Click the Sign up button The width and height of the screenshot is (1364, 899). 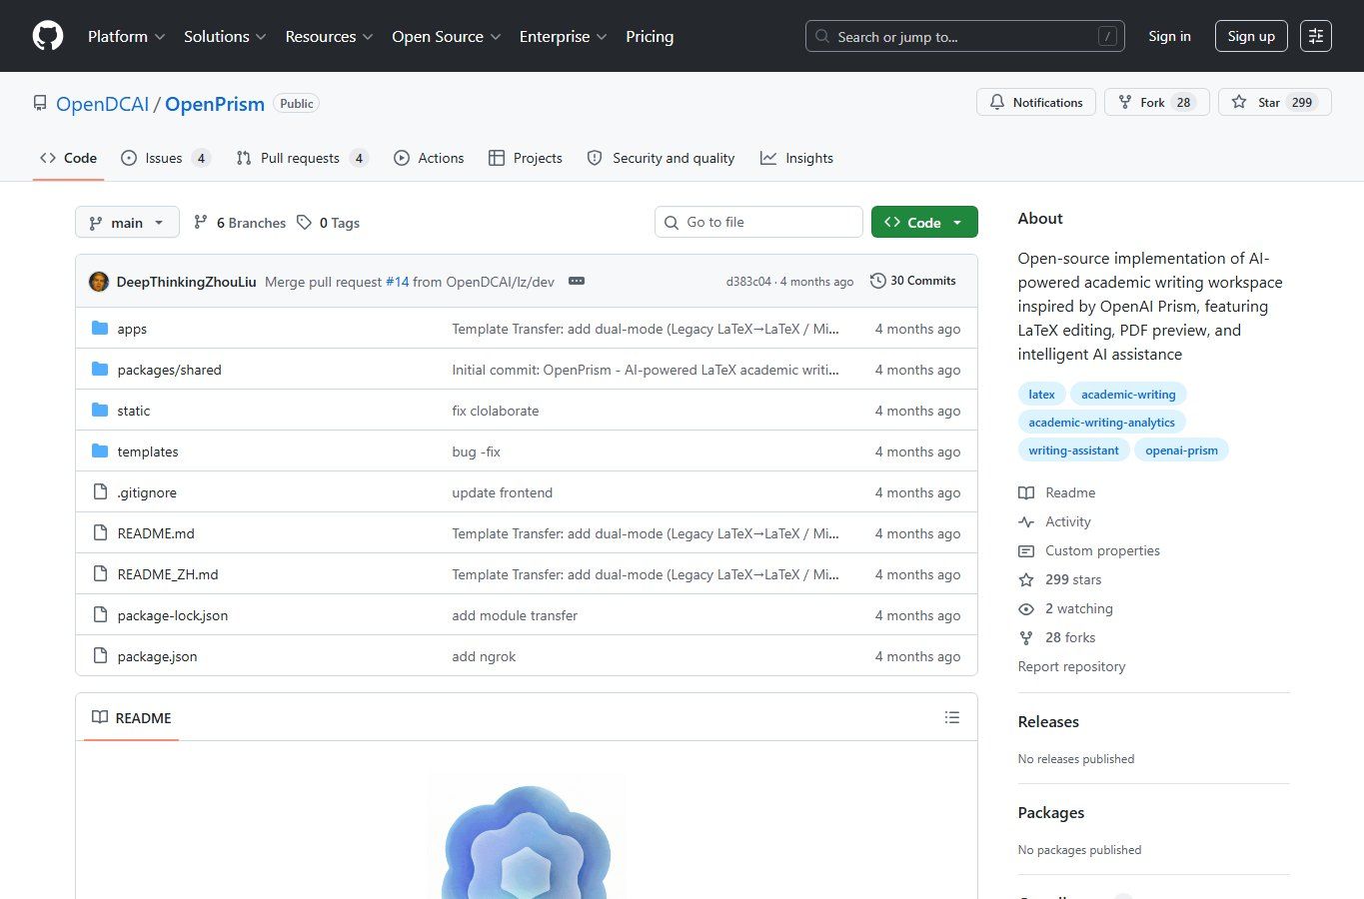[1251, 36]
